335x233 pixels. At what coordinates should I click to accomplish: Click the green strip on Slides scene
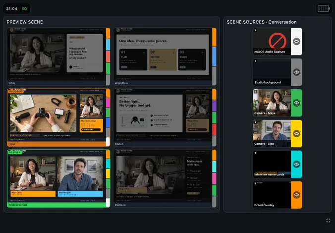214,117
